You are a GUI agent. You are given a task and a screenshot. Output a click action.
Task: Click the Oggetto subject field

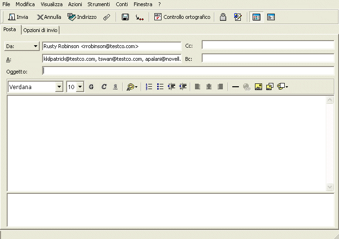coord(188,71)
